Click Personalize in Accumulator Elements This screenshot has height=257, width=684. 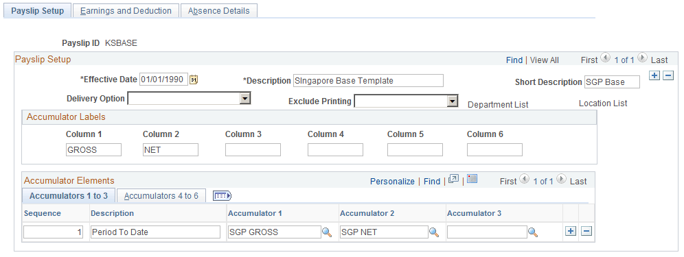392,181
